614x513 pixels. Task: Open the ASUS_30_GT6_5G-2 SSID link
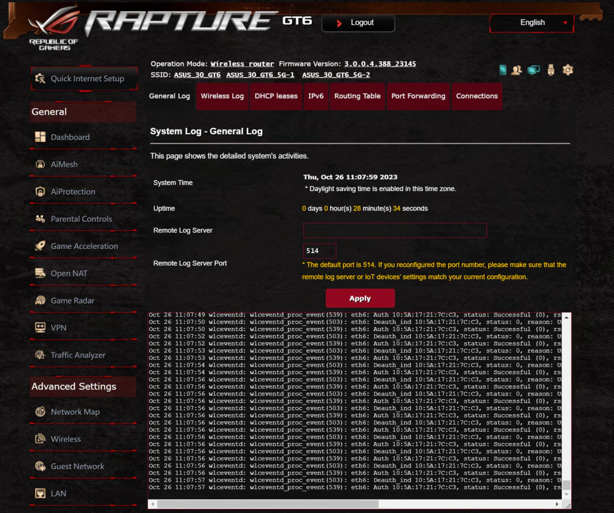click(x=336, y=75)
